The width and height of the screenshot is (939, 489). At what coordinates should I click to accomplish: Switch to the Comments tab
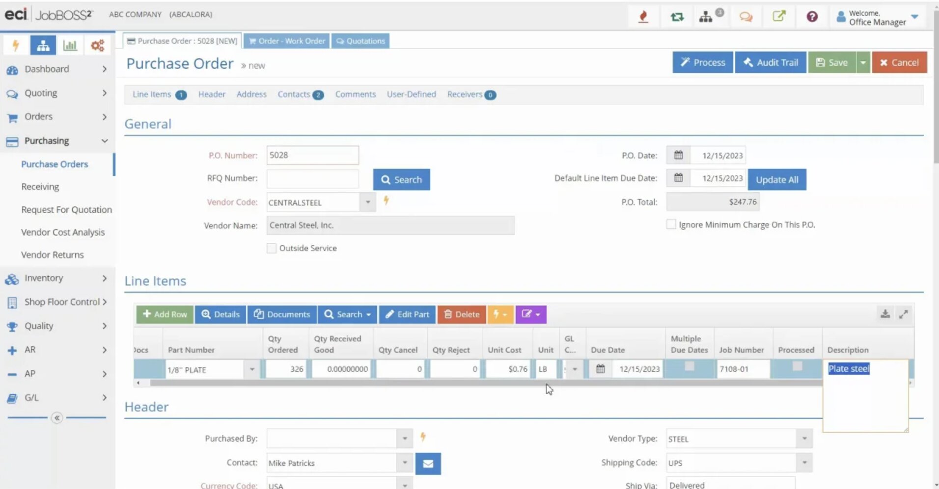(355, 94)
